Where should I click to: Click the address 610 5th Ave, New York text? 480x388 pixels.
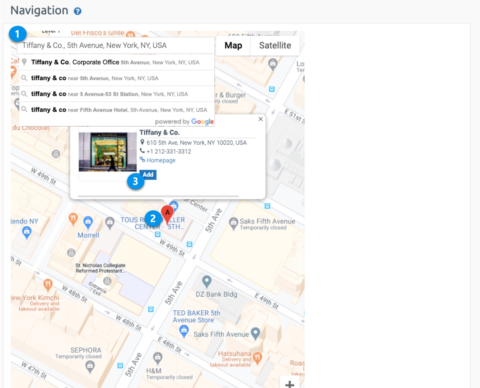click(x=197, y=142)
